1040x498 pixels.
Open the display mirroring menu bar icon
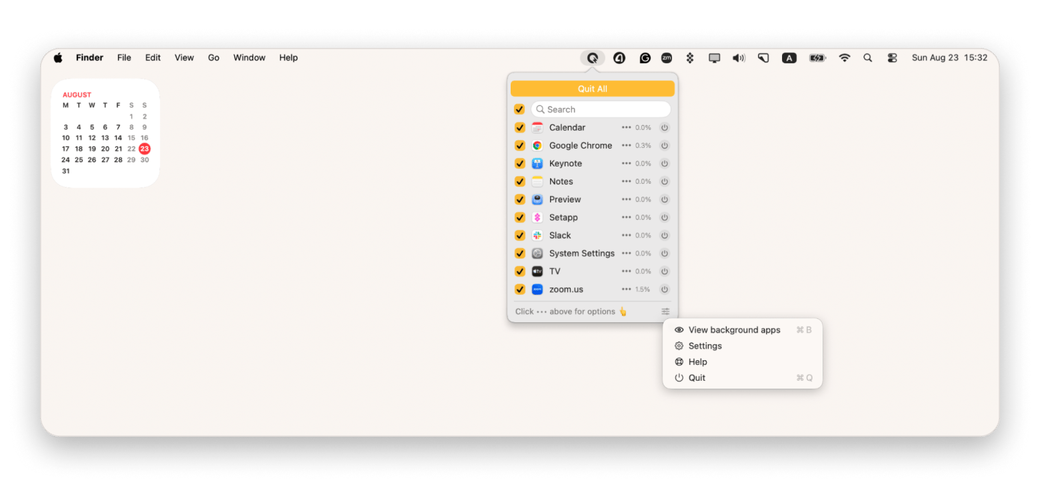(715, 58)
